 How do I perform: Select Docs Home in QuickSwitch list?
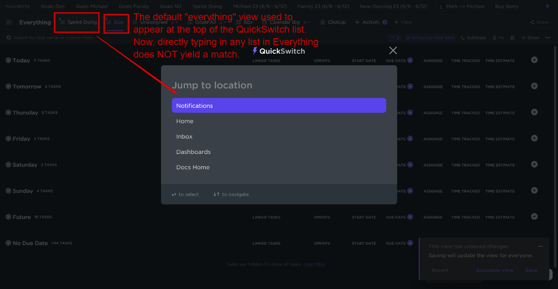279,167
